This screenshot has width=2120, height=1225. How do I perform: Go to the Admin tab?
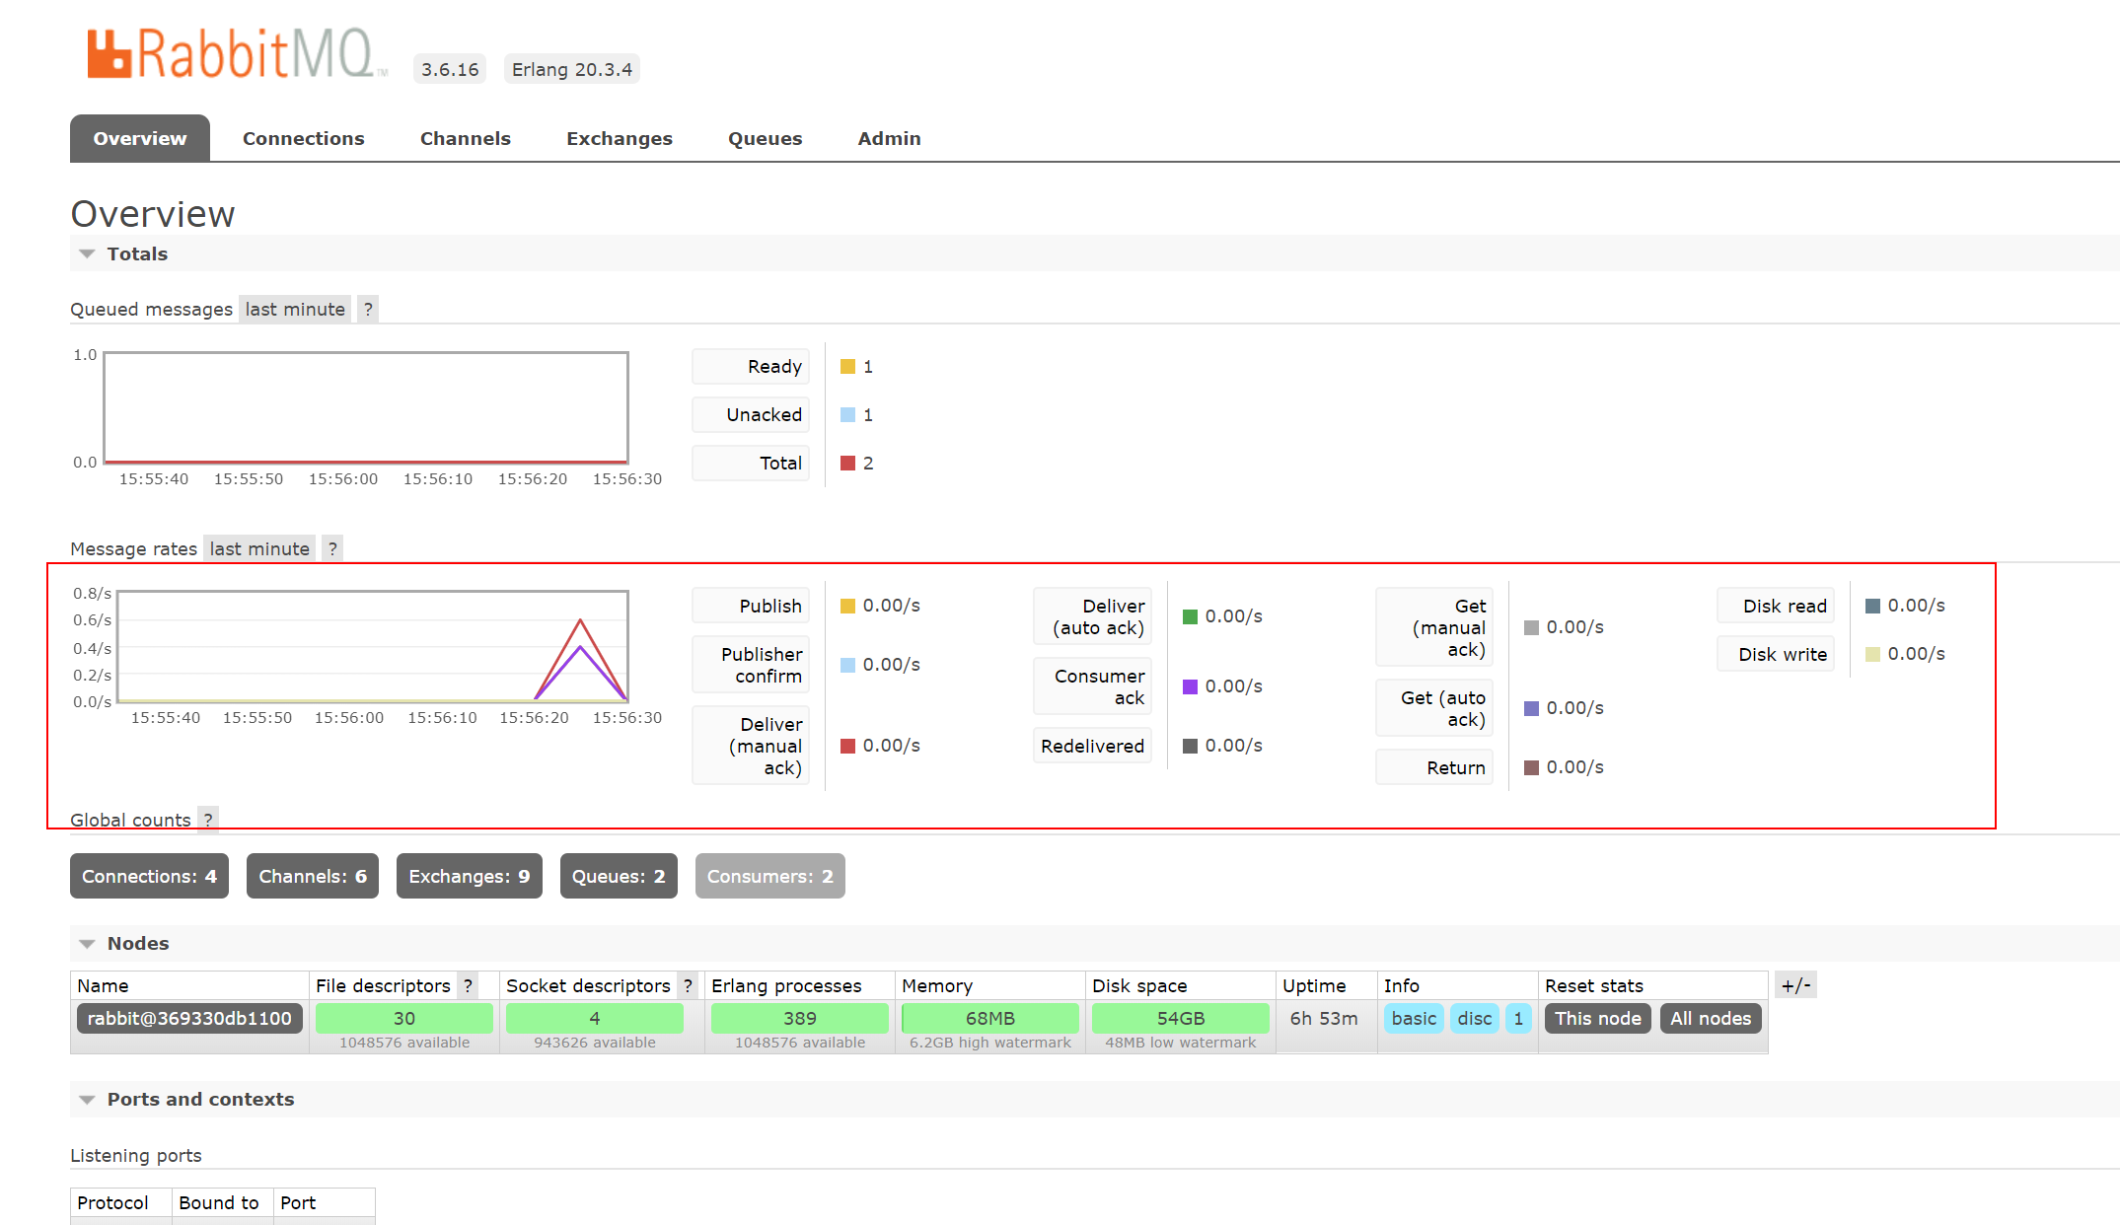click(889, 139)
